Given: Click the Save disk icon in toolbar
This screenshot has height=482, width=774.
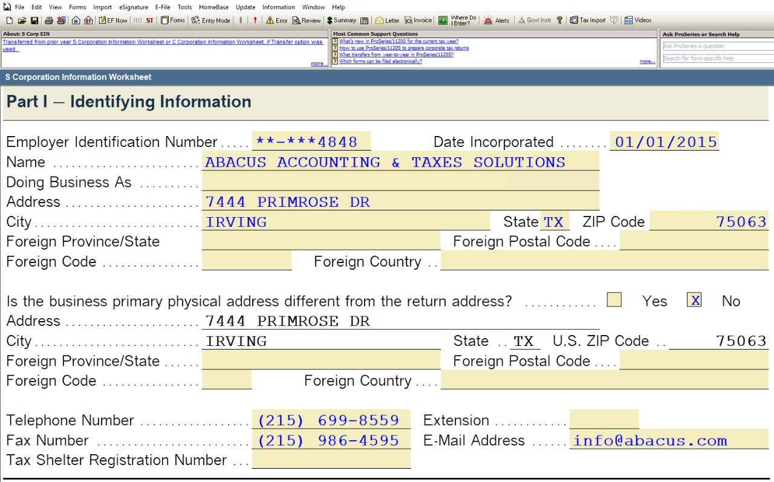Looking at the screenshot, I should 34,21.
